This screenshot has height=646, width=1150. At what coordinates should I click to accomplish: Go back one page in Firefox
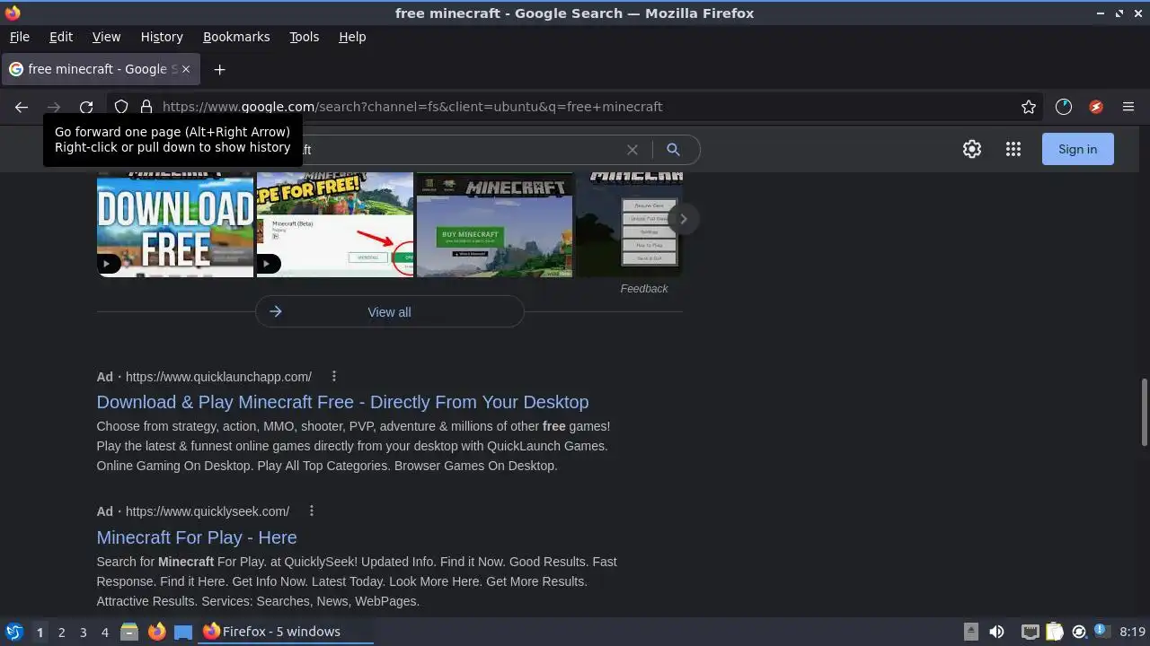pyautogui.click(x=22, y=107)
